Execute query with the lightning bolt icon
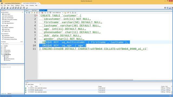 (x=32, y=13)
